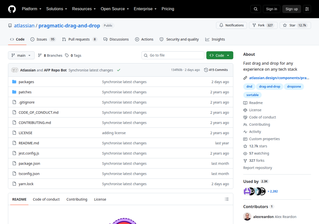Select the License readme tab
This screenshot has width=319, height=224.
click(x=100, y=199)
